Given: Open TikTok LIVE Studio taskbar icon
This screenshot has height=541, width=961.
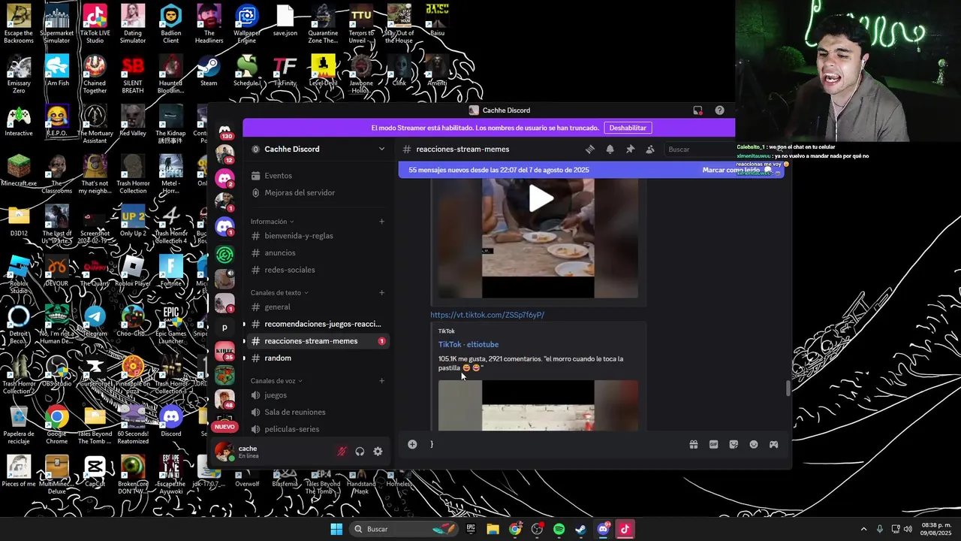Looking at the screenshot, I should (x=625, y=529).
